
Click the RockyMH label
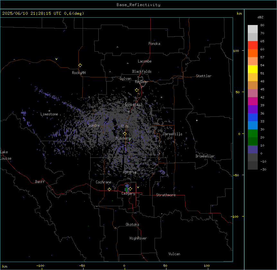pyautogui.click(x=79, y=73)
